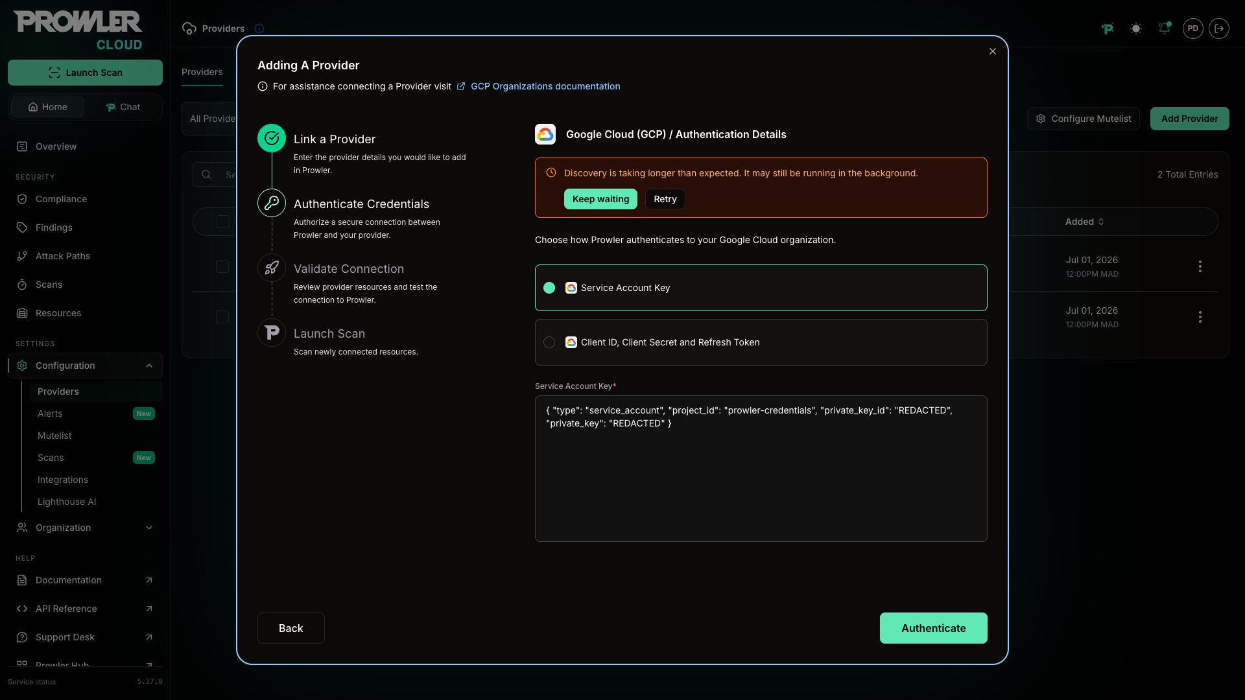Click the Retry button
This screenshot has height=700, width=1245.
tap(665, 199)
